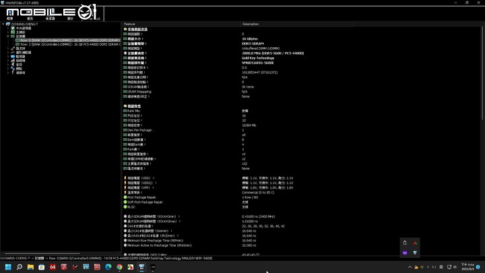Select the Commercial (0 to 85 C) value
The image size is (485, 273).
[258, 193]
